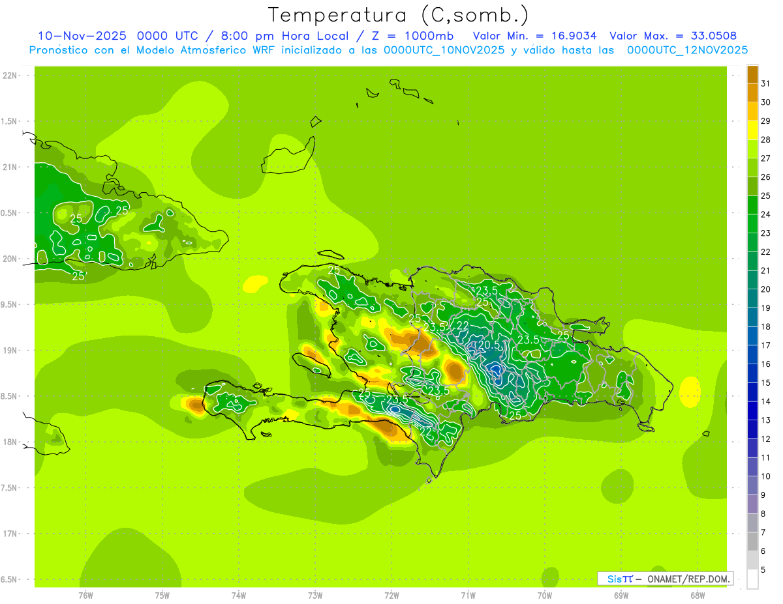Click the legend value "16"
783x604 pixels.
click(766, 364)
